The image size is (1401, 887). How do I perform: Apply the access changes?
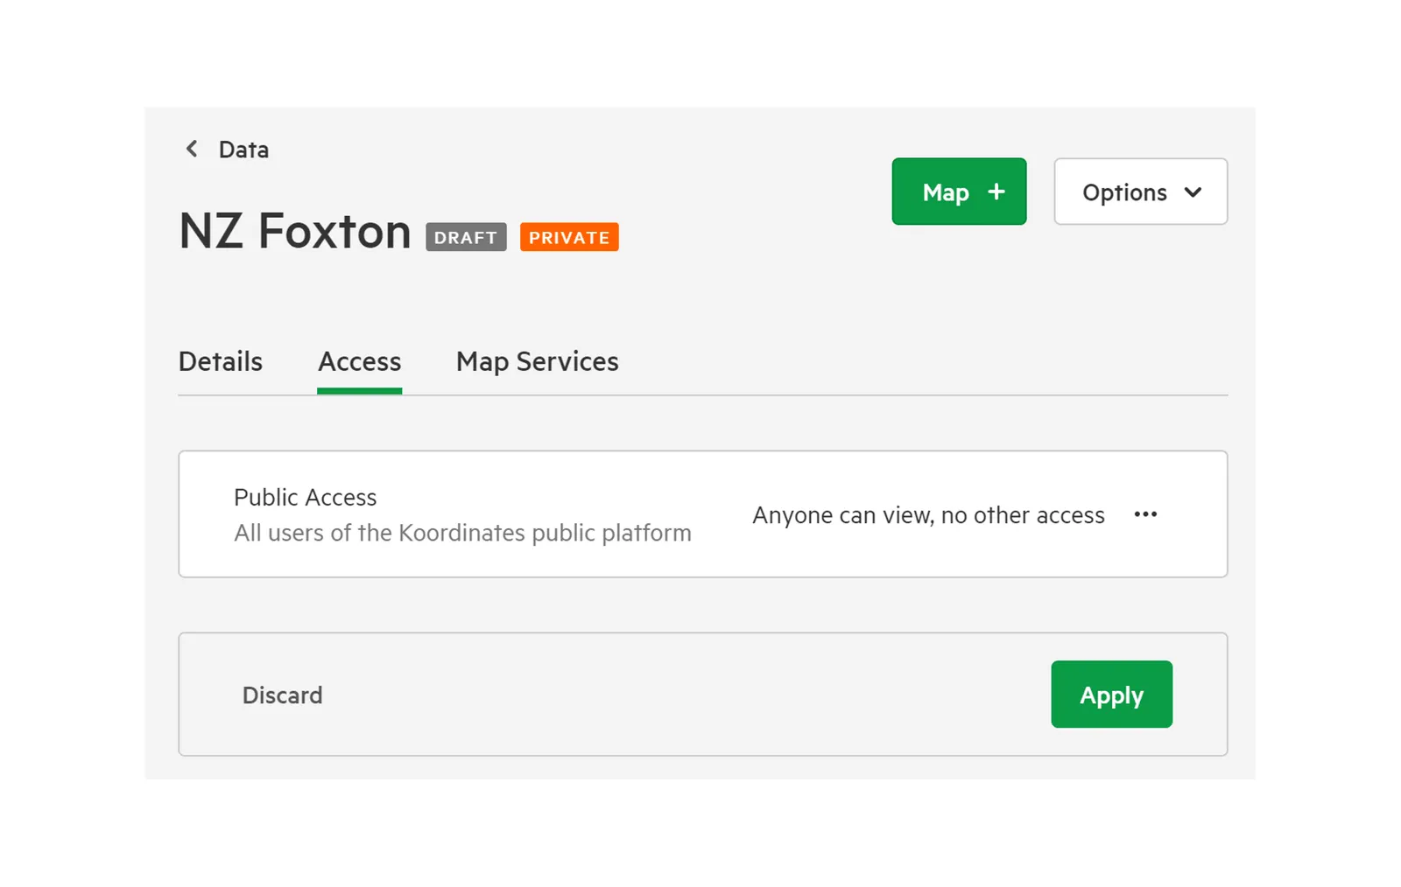pos(1111,695)
